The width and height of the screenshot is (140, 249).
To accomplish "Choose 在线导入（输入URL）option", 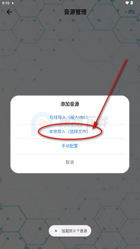I will pos(69,117).
